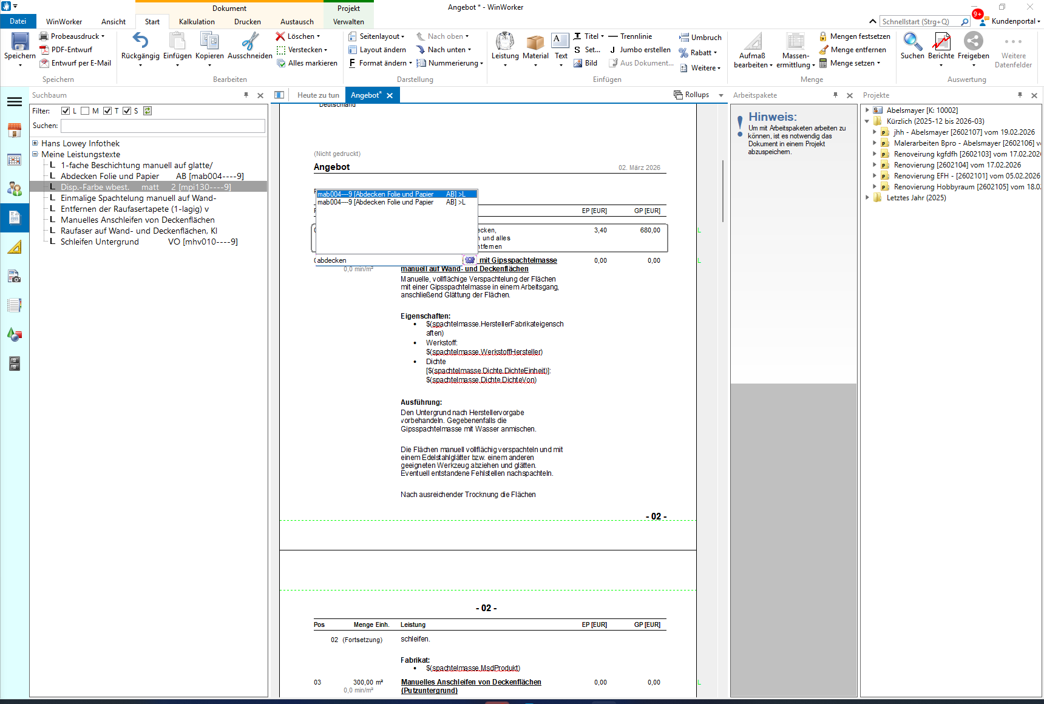Viewport: 1044px width, 704px height.
Task: Open the Heute zu tun tab
Action: (318, 95)
